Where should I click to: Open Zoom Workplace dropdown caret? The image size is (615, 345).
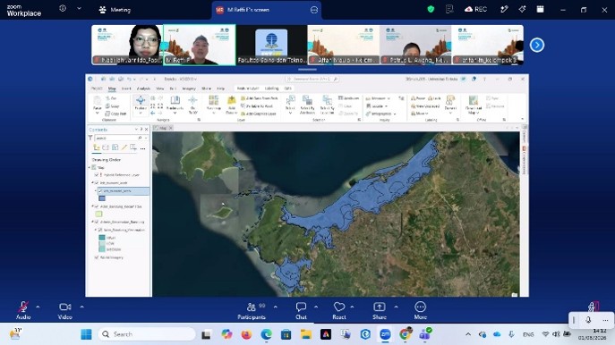(x=79, y=8)
